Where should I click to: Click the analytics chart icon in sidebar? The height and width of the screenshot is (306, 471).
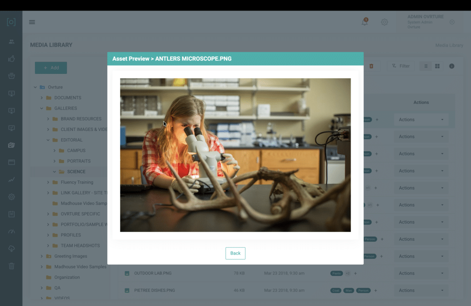click(11, 180)
